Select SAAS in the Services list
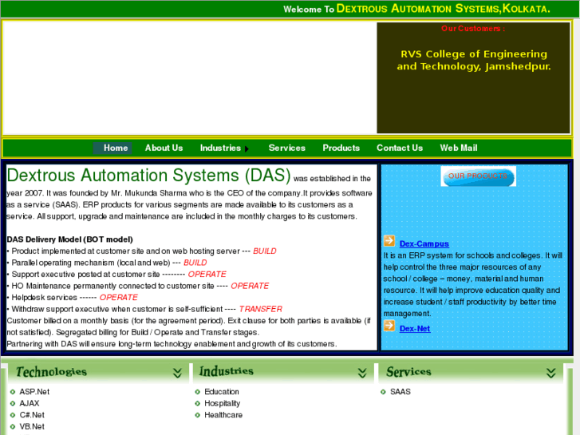The width and height of the screenshot is (580, 435). click(400, 392)
